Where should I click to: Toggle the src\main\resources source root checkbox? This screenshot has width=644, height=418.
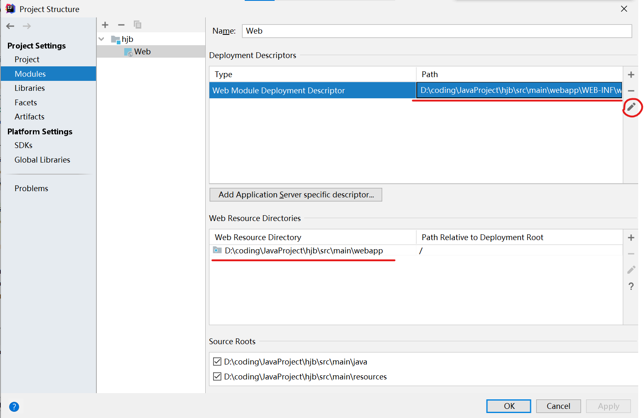click(x=217, y=377)
